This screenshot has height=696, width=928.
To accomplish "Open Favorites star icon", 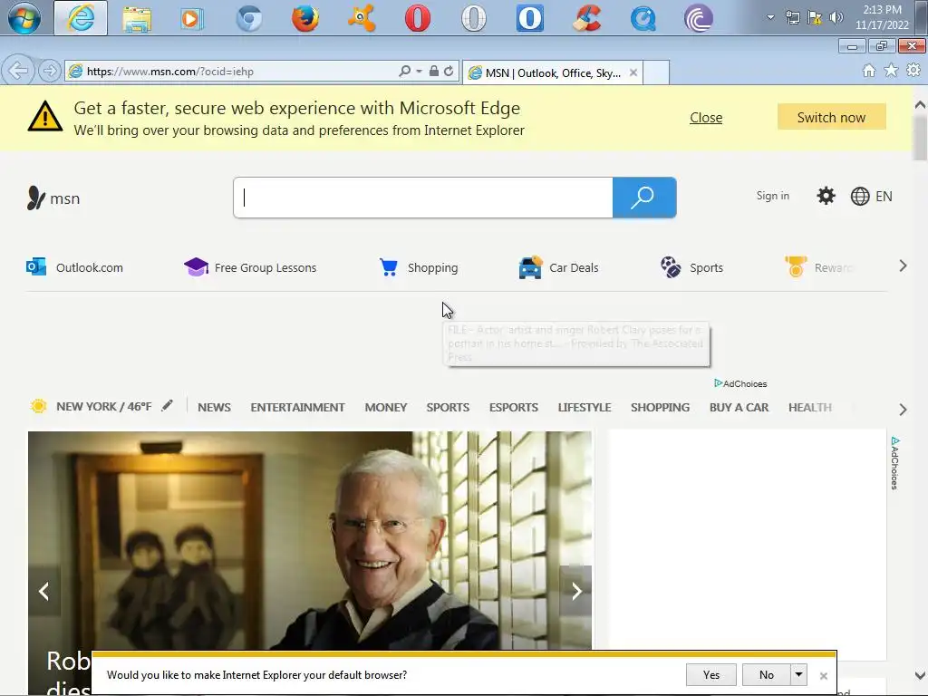I will (x=891, y=71).
